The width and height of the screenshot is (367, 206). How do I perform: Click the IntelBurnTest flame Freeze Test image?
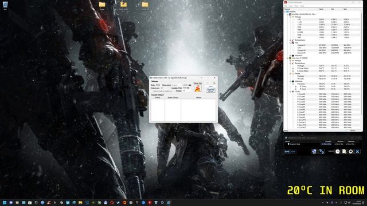tap(198, 88)
